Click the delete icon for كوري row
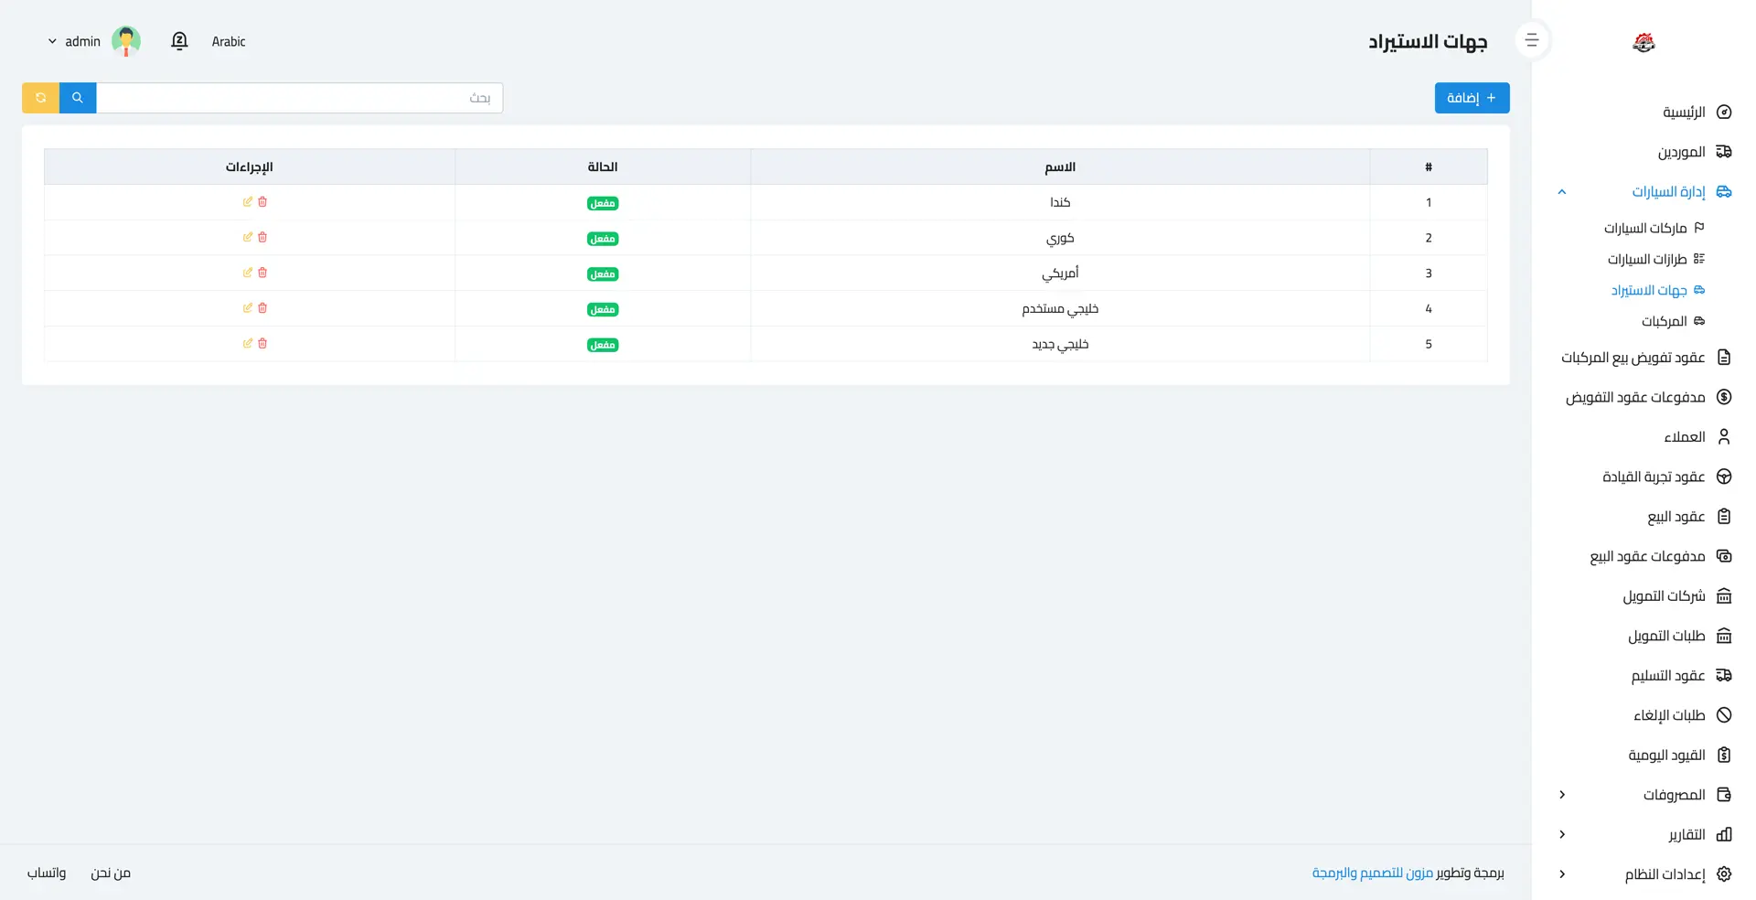This screenshot has height=900, width=1756. click(x=262, y=238)
